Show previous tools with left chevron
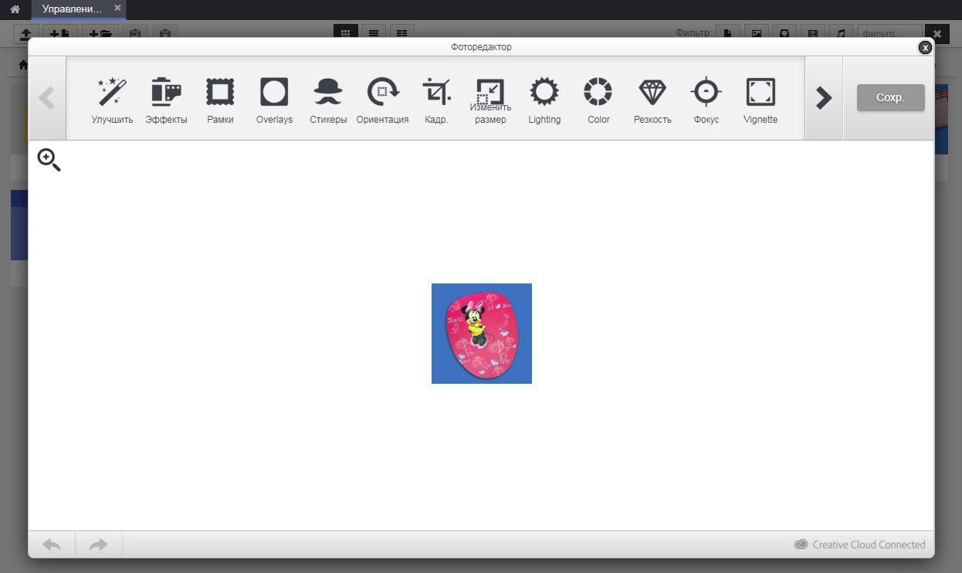Image resolution: width=962 pixels, height=573 pixels. click(47, 98)
